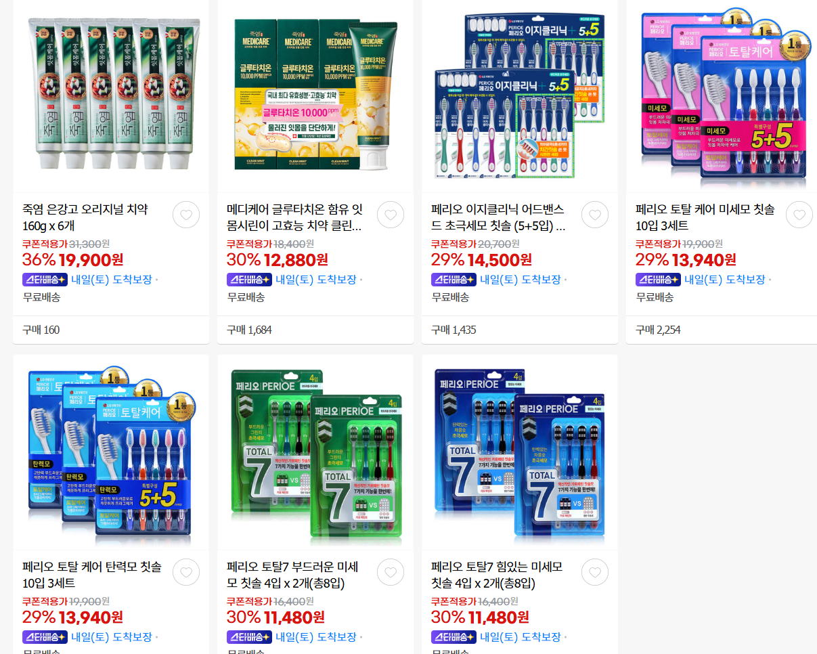817x654 pixels.
Task: Click 12,880원 price of 메디케어 치약
Action: [x=296, y=260]
